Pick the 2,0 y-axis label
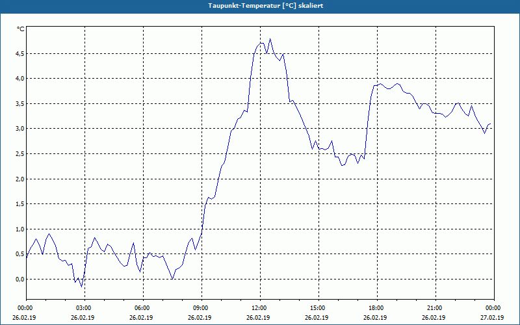Image resolution: width=520 pixels, height=325 pixels. point(19,179)
